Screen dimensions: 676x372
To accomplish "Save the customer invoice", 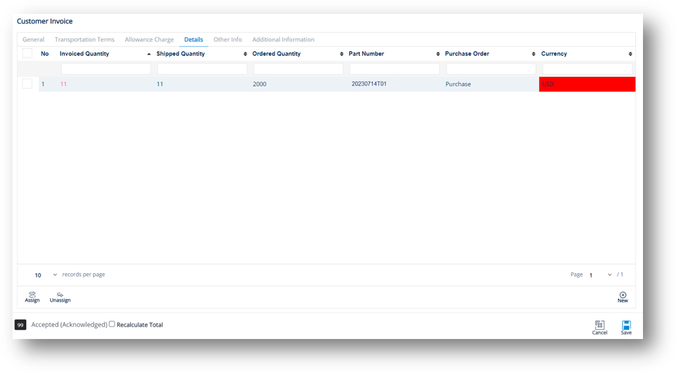I will (x=626, y=328).
